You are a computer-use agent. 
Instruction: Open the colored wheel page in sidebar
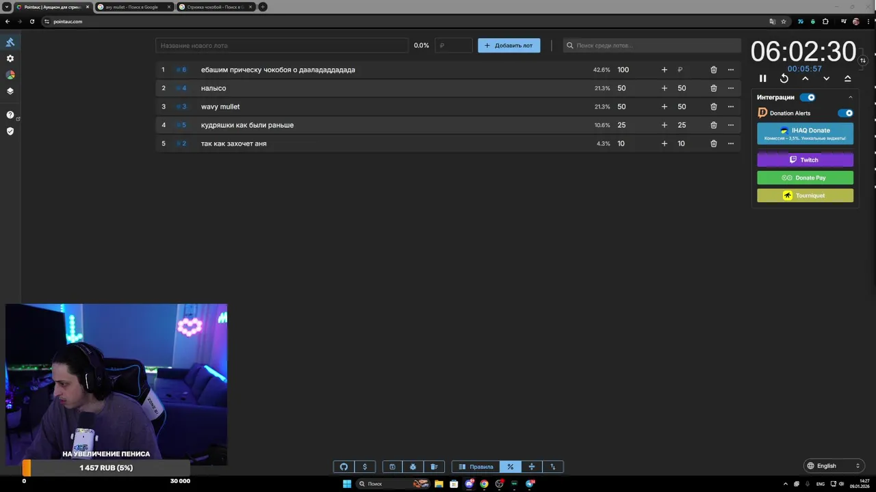[10, 75]
